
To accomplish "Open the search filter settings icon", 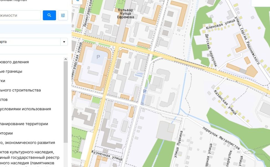I will pyautogui.click(x=63, y=15).
